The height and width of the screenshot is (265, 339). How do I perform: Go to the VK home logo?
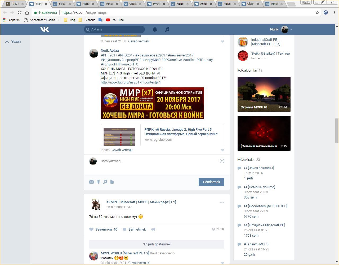coord(44,29)
